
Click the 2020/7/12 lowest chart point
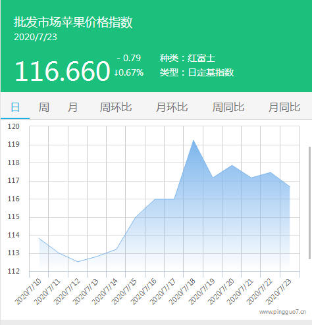click(78, 262)
